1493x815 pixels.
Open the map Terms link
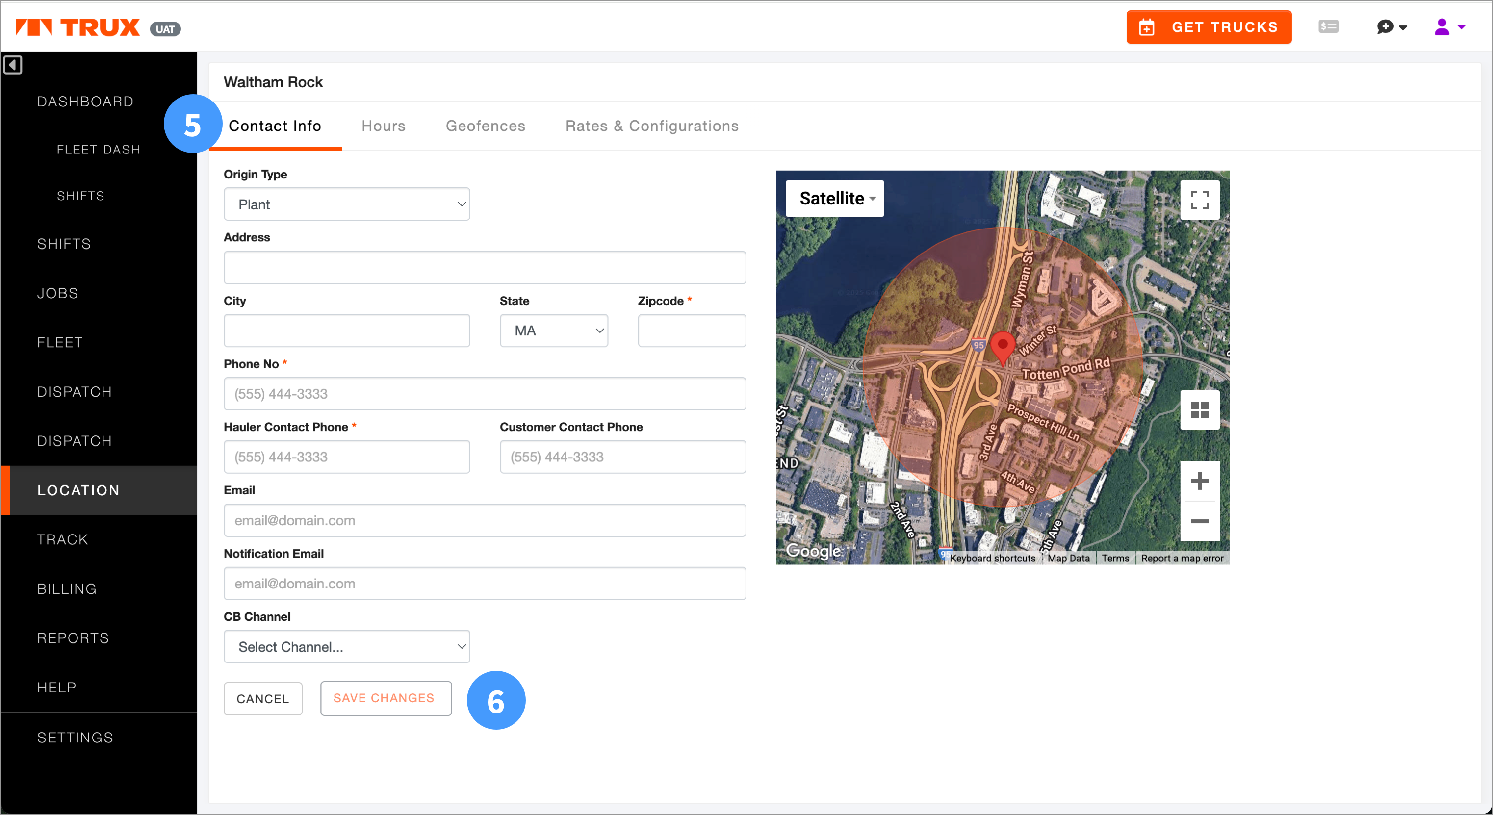click(x=1115, y=558)
